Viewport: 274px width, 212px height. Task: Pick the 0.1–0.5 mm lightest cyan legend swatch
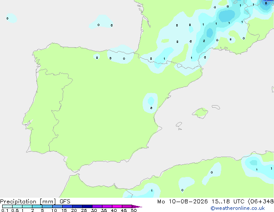(x=7, y=206)
